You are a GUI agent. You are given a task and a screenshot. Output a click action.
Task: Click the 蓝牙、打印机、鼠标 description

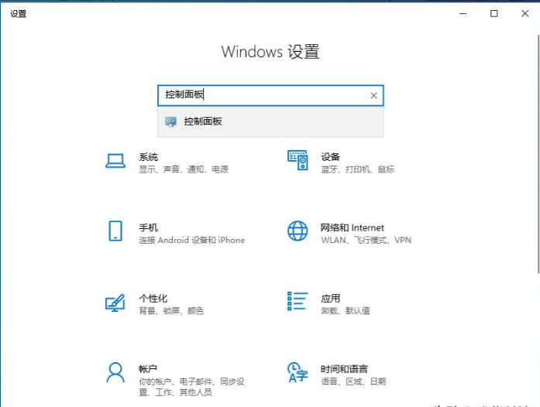point(357,169)
